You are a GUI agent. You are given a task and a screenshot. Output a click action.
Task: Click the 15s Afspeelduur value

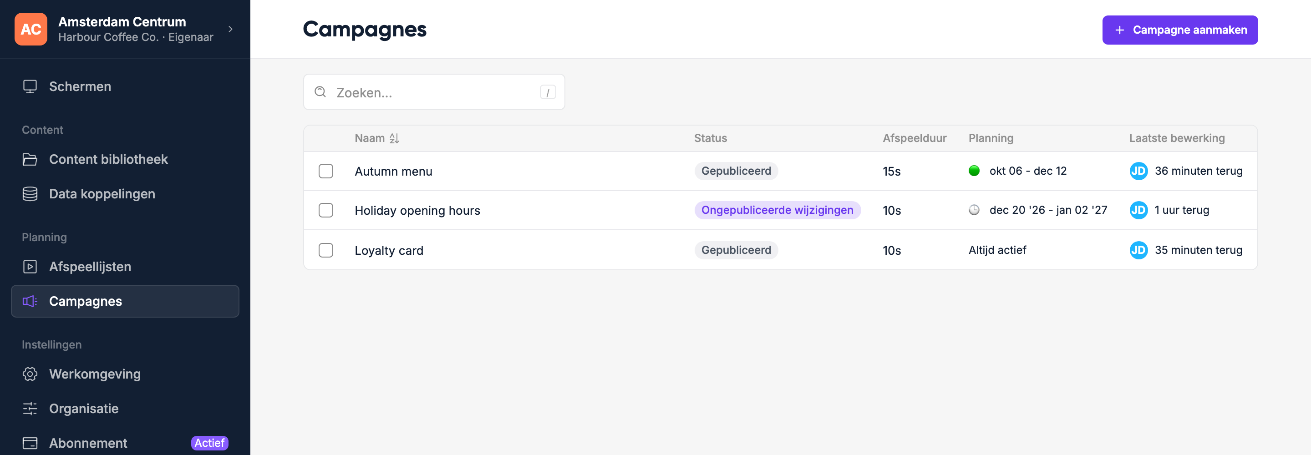coord(891,172)
